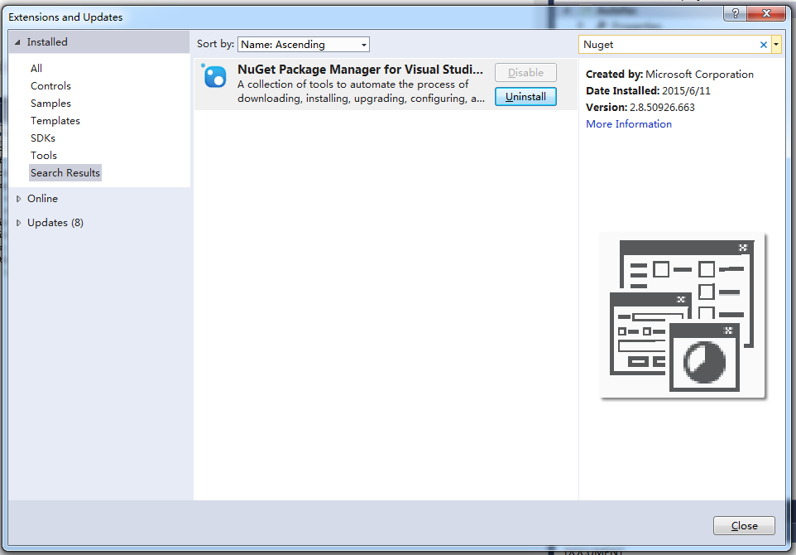Select the Controls category
Screen dimensions: 796x555
50,86
